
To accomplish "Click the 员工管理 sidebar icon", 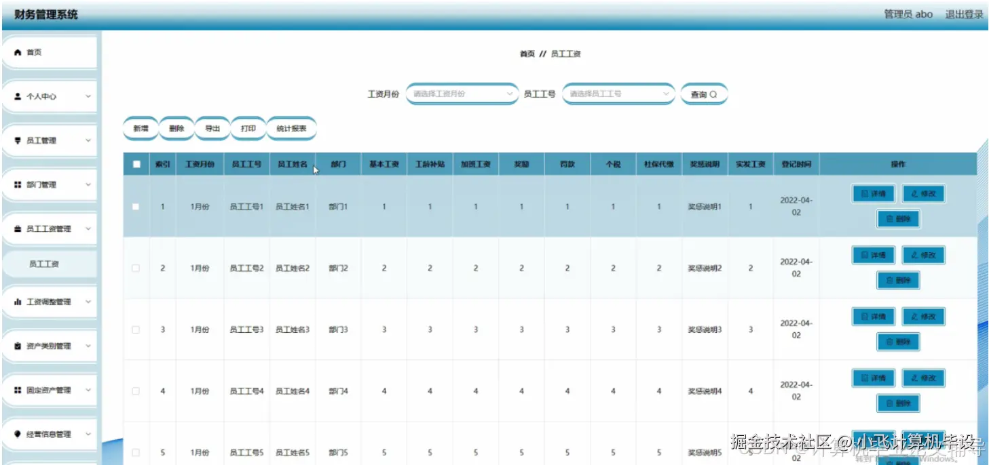I will [18, 140].
